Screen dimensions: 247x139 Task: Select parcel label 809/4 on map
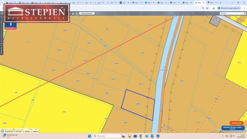pyautogui.click(x=60, y=50)
